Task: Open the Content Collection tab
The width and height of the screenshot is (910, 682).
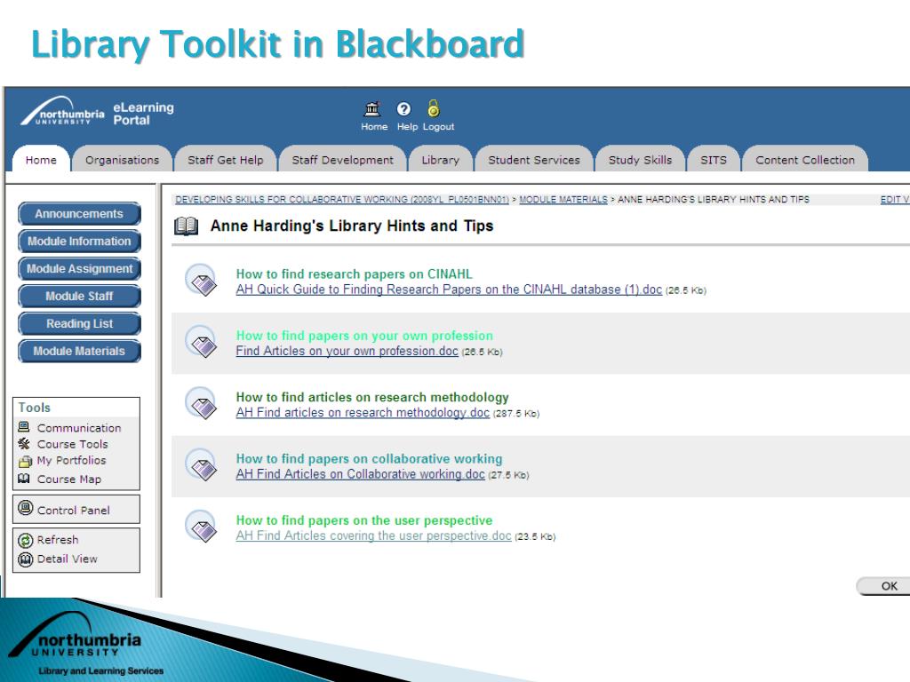Action: point(805,160)
